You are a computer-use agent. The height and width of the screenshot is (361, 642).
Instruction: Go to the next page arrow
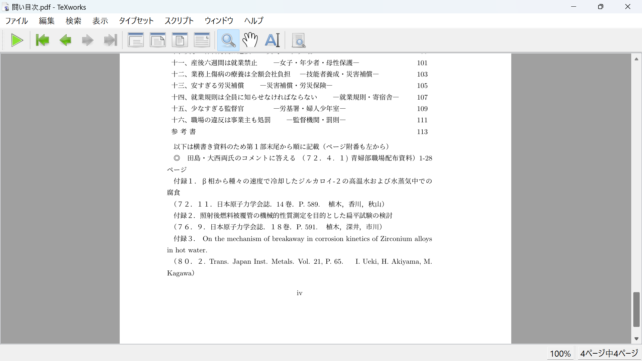pyautogui.click(x=88, y=40)
